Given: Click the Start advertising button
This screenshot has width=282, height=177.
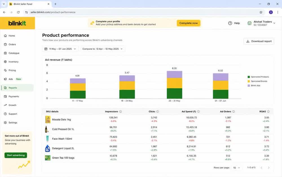Looking at the screenshot, I should point(16,155).
